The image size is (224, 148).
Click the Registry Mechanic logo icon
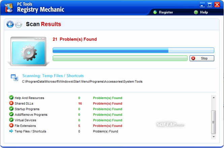point(8,8)
